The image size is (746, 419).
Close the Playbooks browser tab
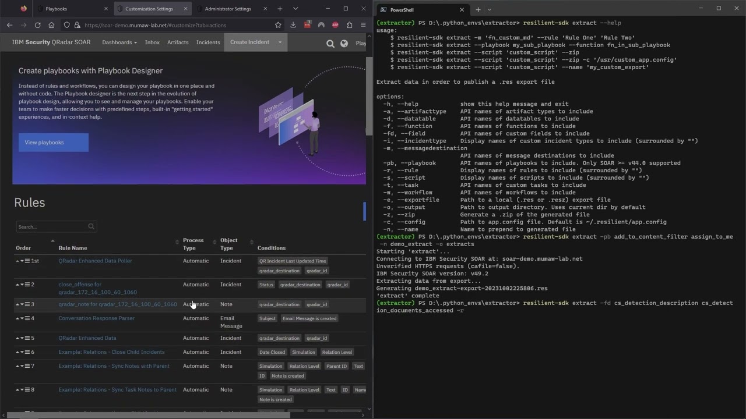[106, 9]
